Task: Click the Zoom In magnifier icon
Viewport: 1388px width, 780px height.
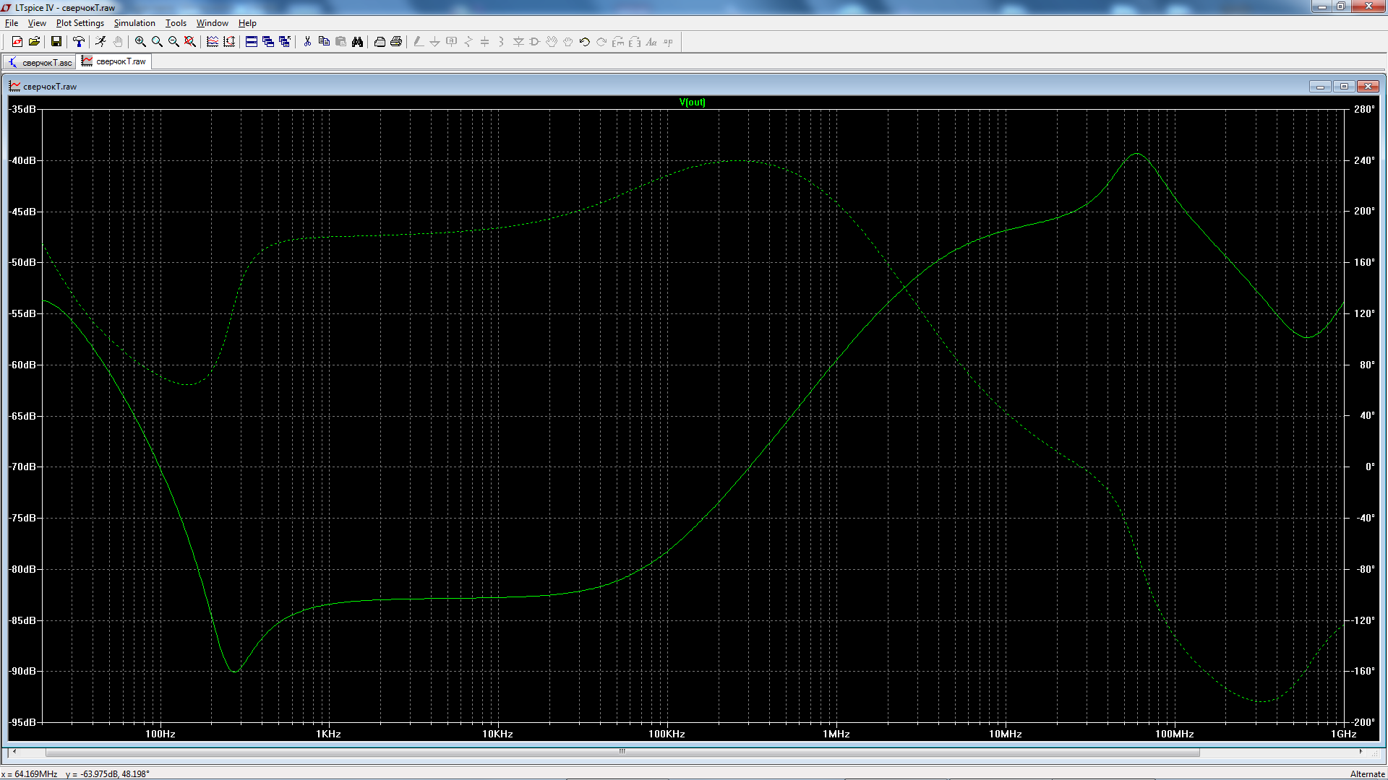Action: coord(140,42)
